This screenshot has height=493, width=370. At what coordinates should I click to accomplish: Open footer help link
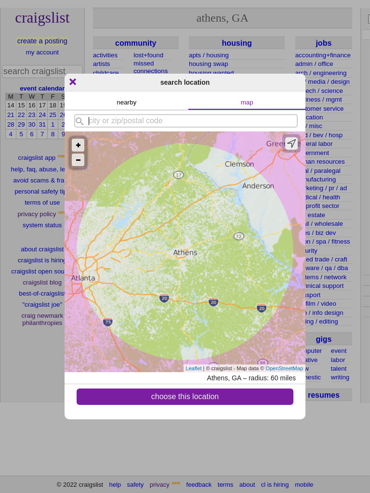coord(115,485)
